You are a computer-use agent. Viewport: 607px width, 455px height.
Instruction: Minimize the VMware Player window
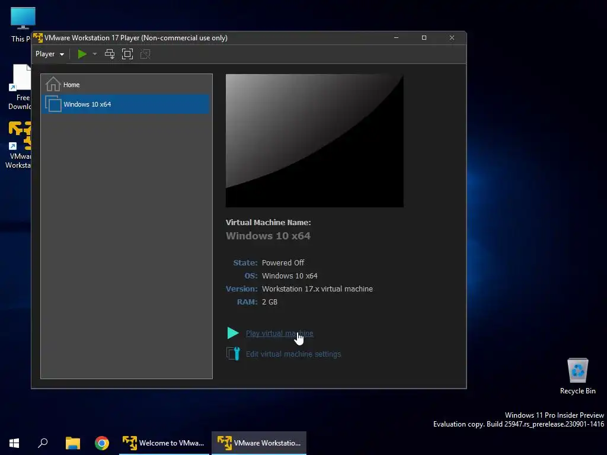coord(396,37)
